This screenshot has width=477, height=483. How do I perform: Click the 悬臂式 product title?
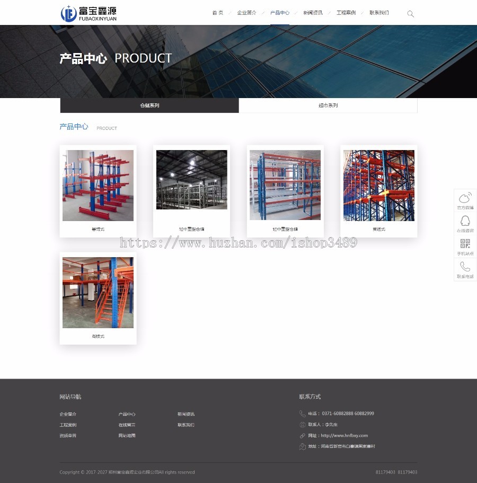tap(98, 229)
